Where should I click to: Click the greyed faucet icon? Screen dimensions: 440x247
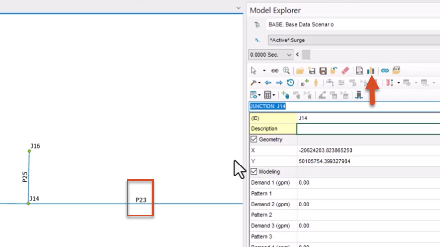pos(330,82)
